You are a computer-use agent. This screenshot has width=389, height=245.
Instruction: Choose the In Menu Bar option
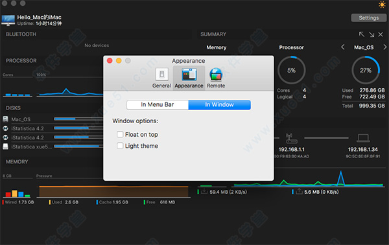point(158,104)
